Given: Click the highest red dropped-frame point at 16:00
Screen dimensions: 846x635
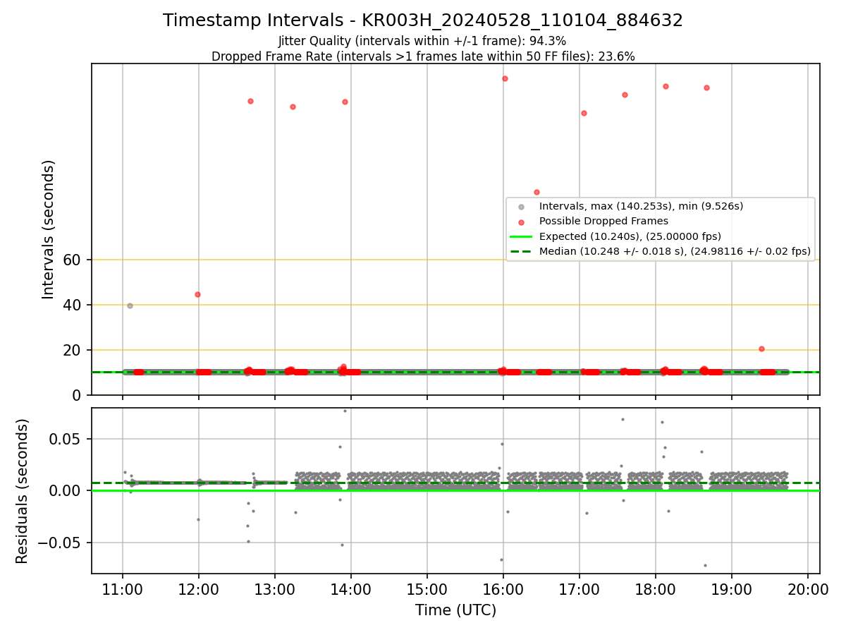Looking at the screenshot, I should tap(505, 78).
